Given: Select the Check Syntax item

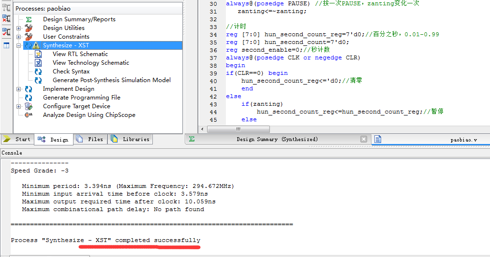Looking at the screenshot, I should [71, 71].
